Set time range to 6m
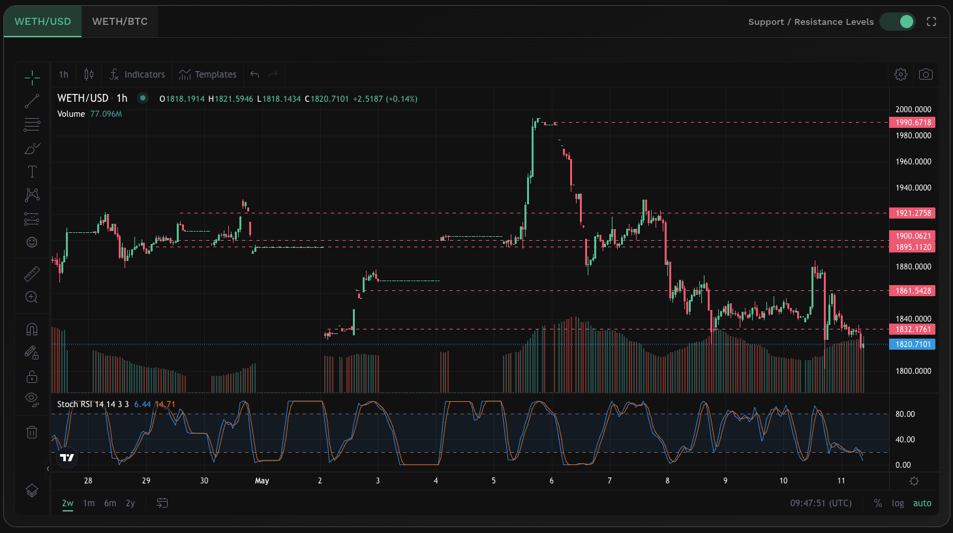 (x=110, y=503)
